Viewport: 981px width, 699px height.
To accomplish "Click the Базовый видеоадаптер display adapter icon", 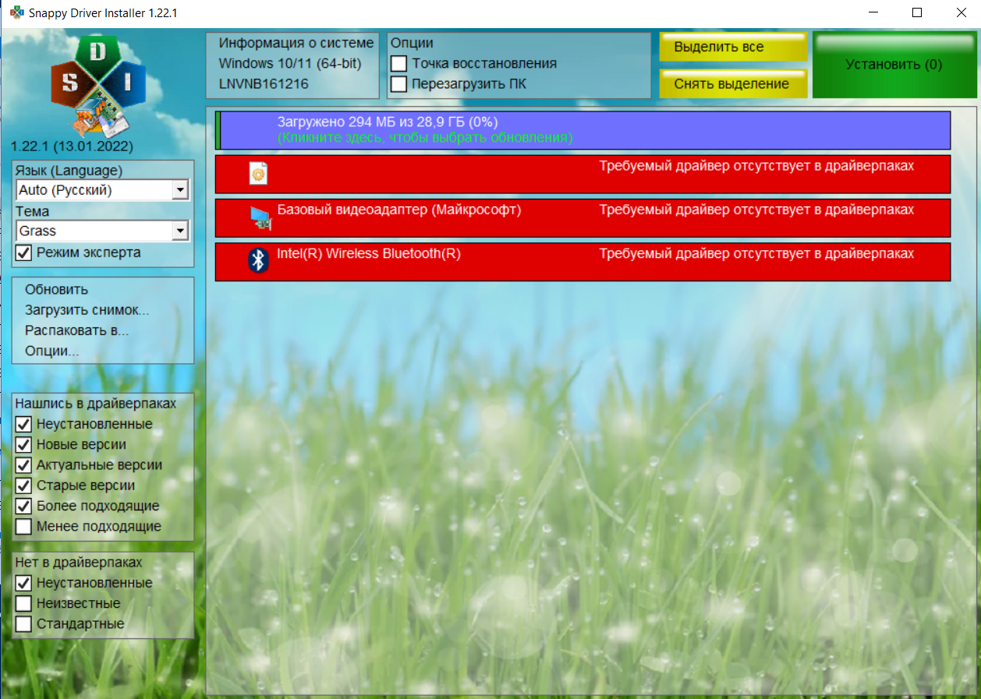I will coord(260,217).
